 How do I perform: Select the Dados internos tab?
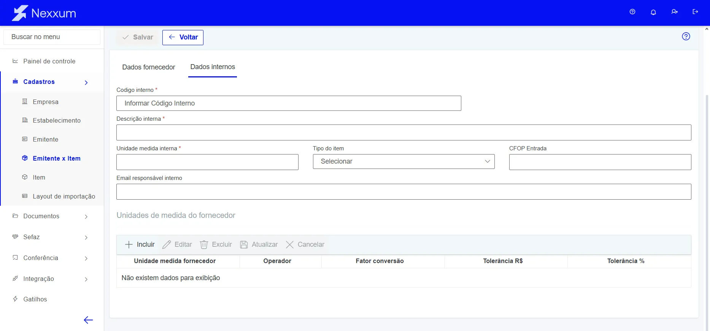(x=213, y=67)
